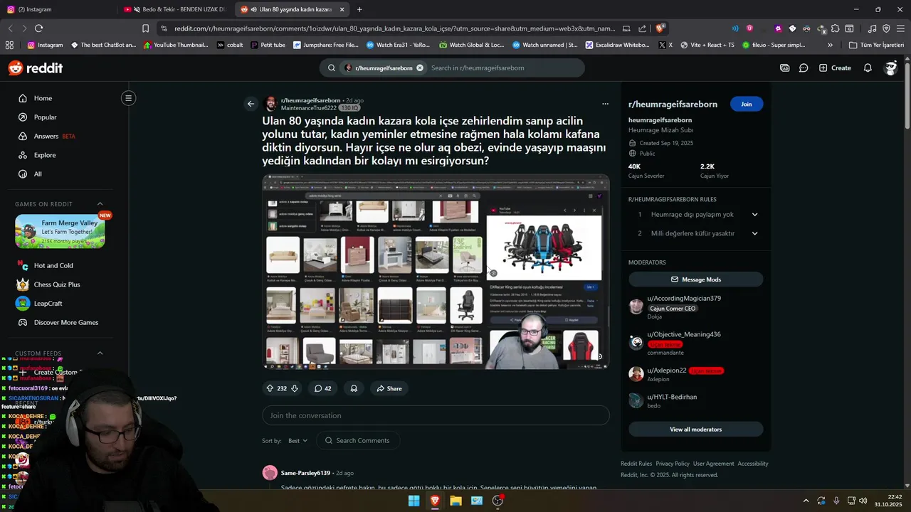Open Privacy Policy footer link
Viewport: 911px width, 512px height.
point(673,464)
